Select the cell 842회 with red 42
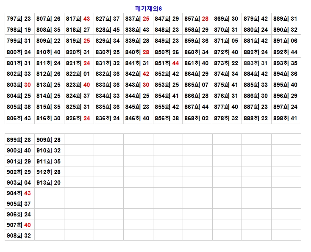The height and width of the screenshot is (252, 311). click(x=138, y=74)
